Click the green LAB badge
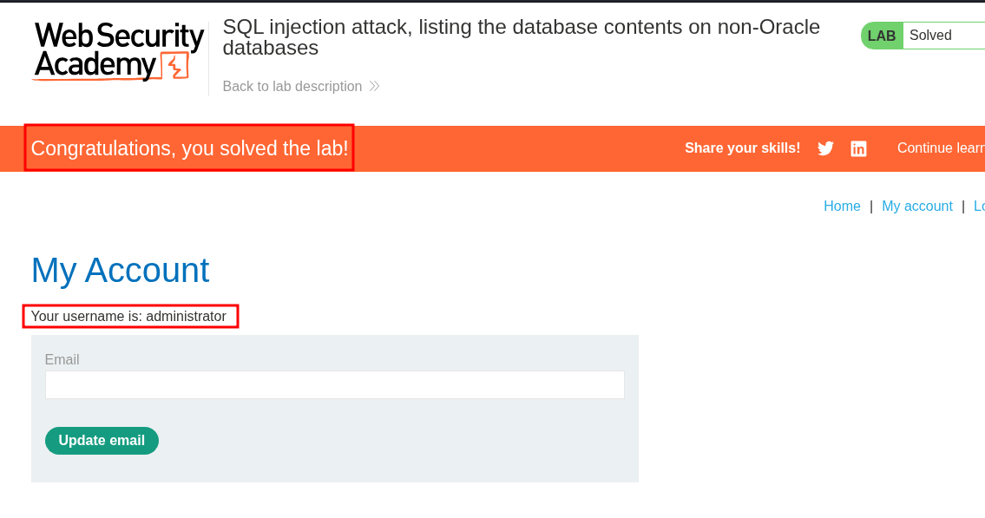Viewport: 985px width, 518px height. point(882,36)
